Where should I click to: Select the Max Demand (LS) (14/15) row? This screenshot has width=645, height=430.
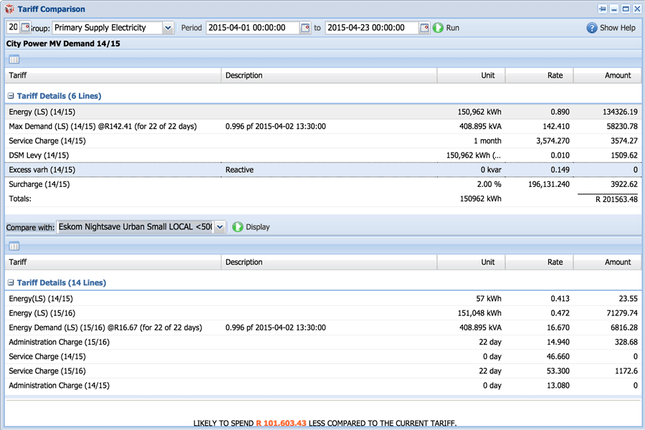coord(323,126)
